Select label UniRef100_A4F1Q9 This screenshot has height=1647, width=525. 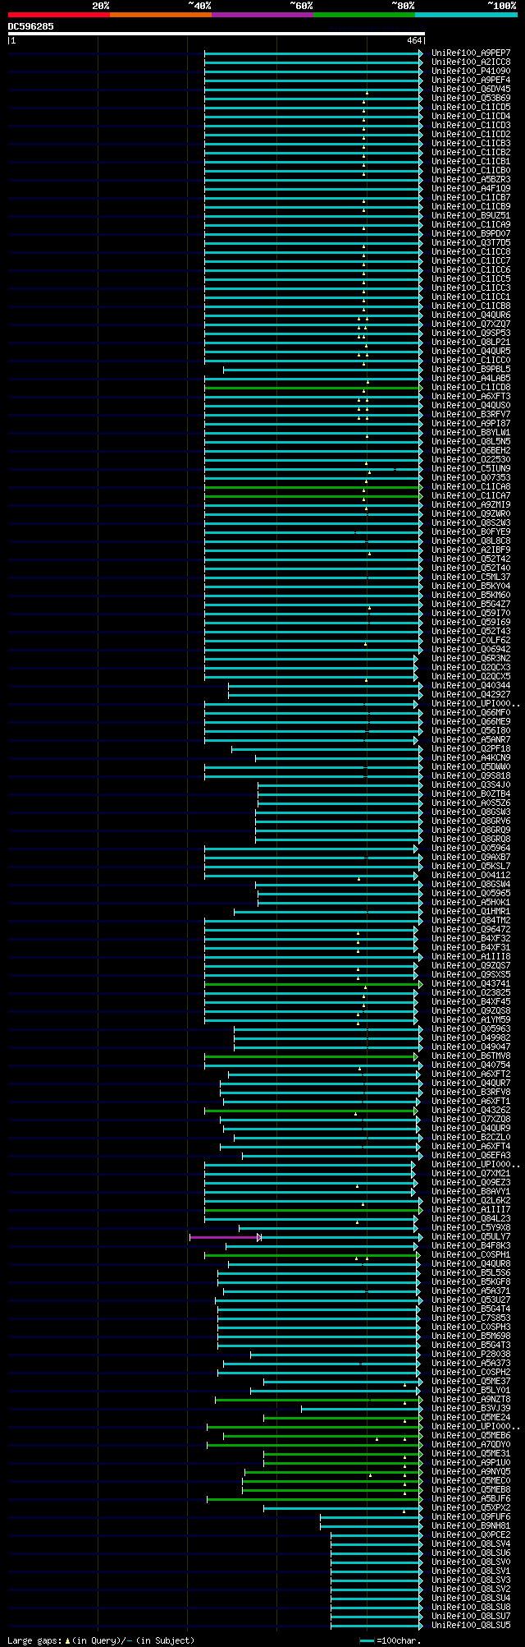[x=471, y=189]
